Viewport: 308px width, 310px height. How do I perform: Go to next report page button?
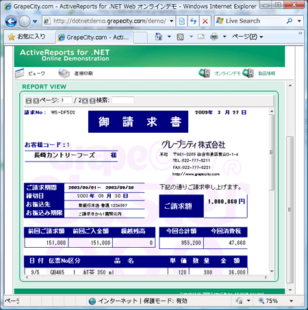pos(85,101)
